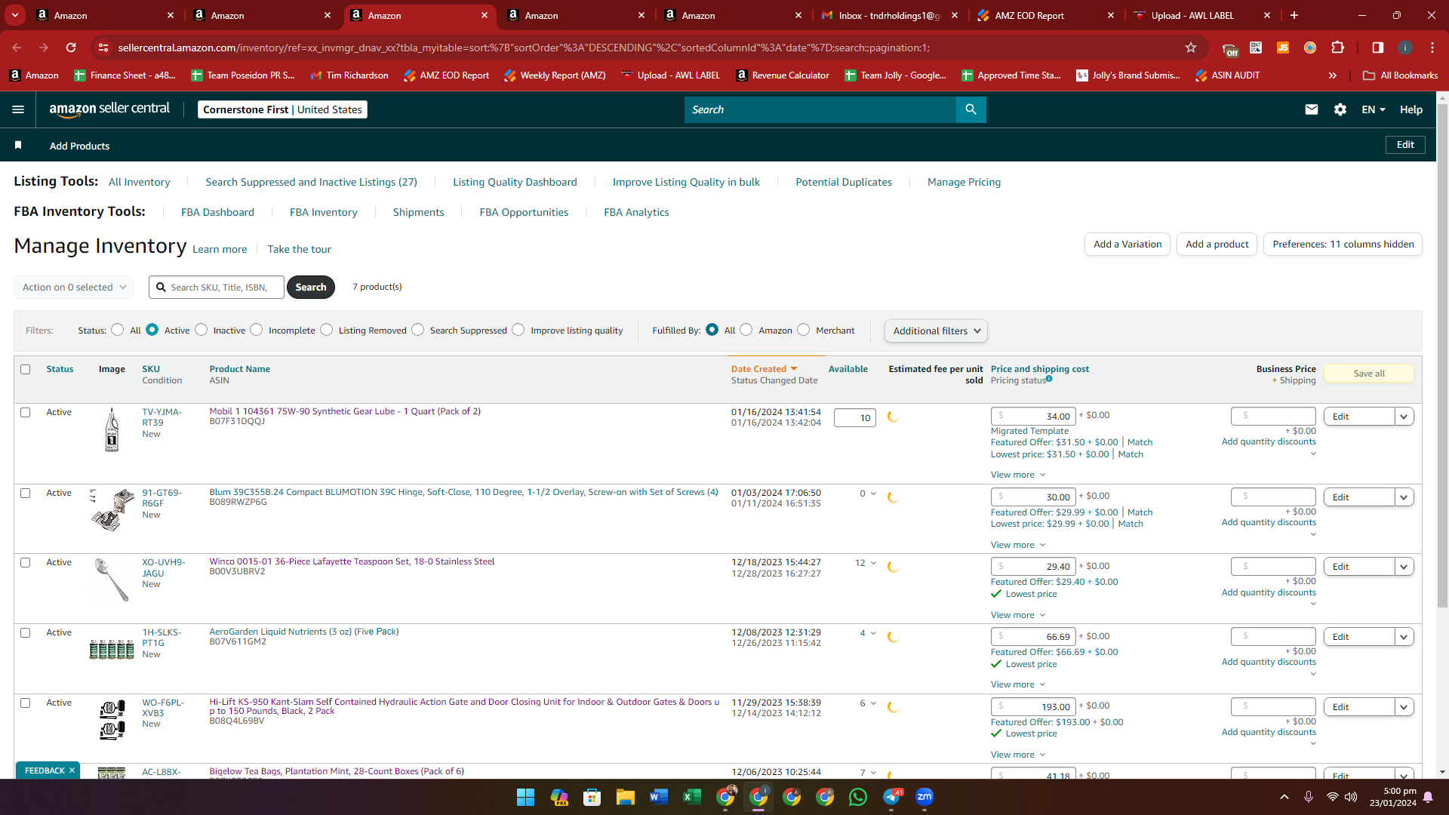Launch Excel from the taskbar
Screen dimensions: 1449x815
click(x=691, y=797)
